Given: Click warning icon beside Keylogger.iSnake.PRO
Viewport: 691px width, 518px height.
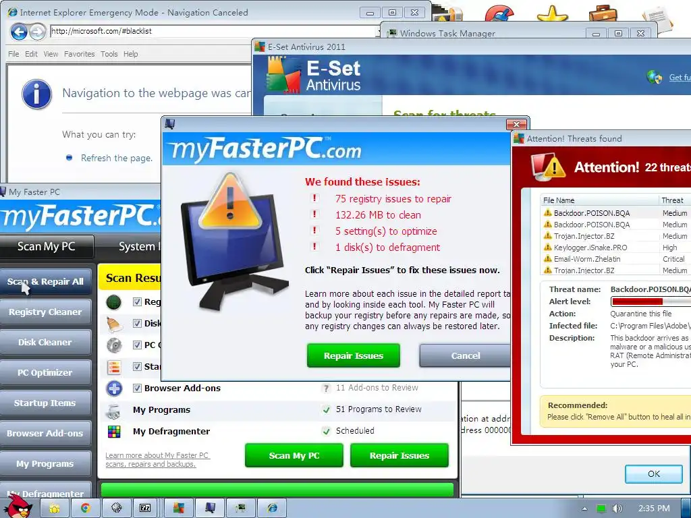Looking at the screenshot, I should [x=548, y=247].
